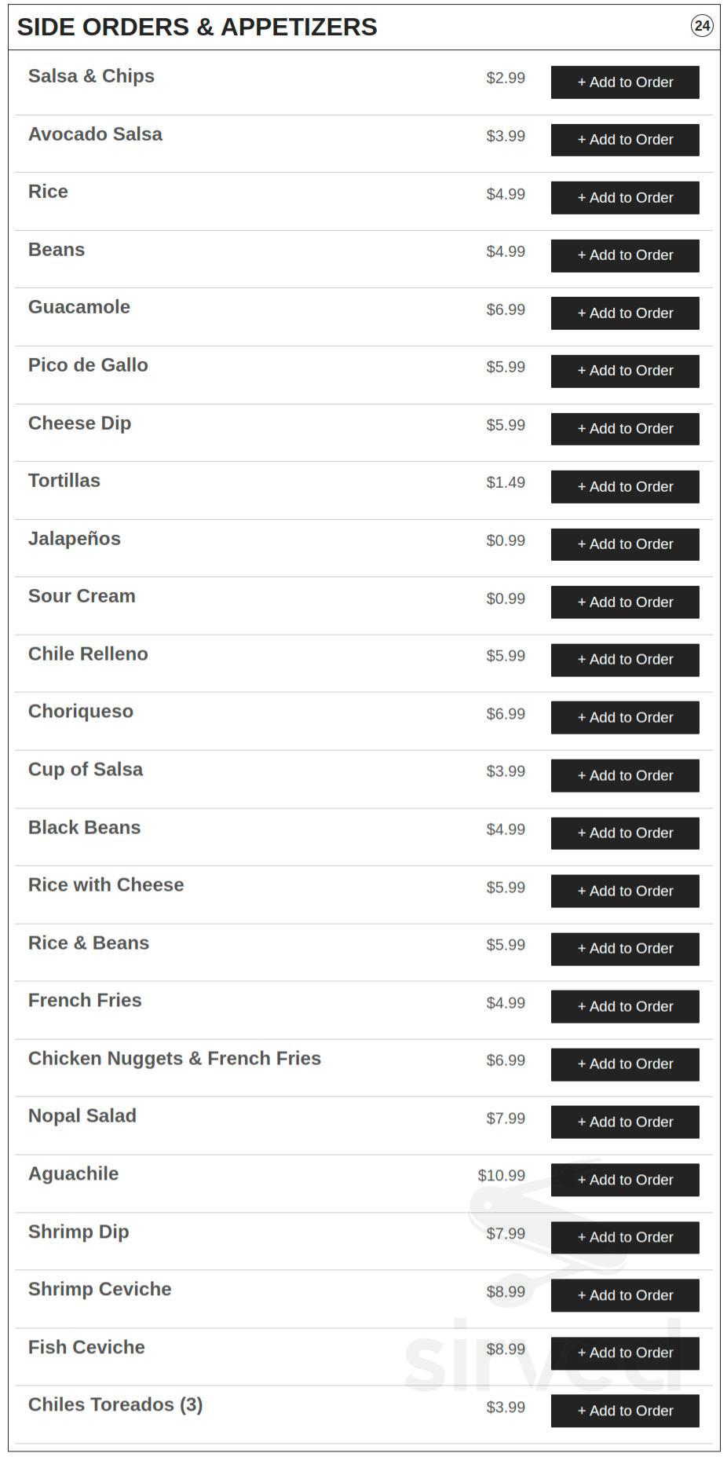The image size is (727, 1457).
Task: Add Guacamole to order
Action: (624, 313)
